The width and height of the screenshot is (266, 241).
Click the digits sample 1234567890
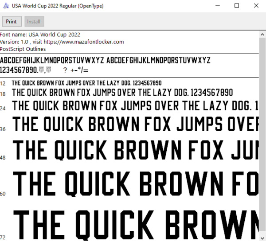click(19, 70)
